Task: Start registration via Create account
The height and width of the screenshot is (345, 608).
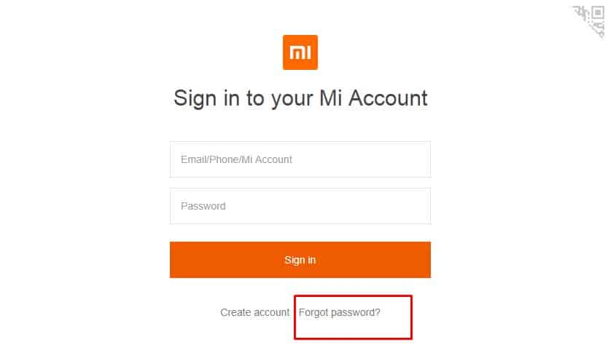Action: click(254, 312)
